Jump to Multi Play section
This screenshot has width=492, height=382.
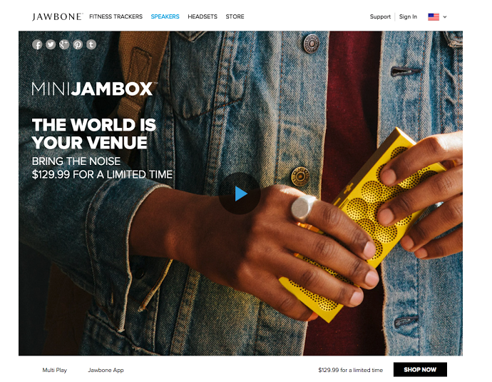(55, 370)
